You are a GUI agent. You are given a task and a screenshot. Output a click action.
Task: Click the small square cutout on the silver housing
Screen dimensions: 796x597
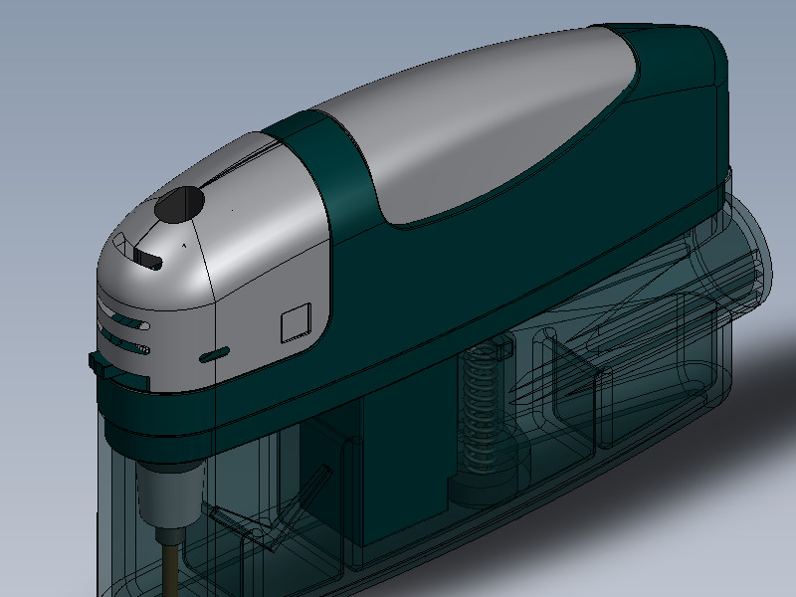click(298, 322)
